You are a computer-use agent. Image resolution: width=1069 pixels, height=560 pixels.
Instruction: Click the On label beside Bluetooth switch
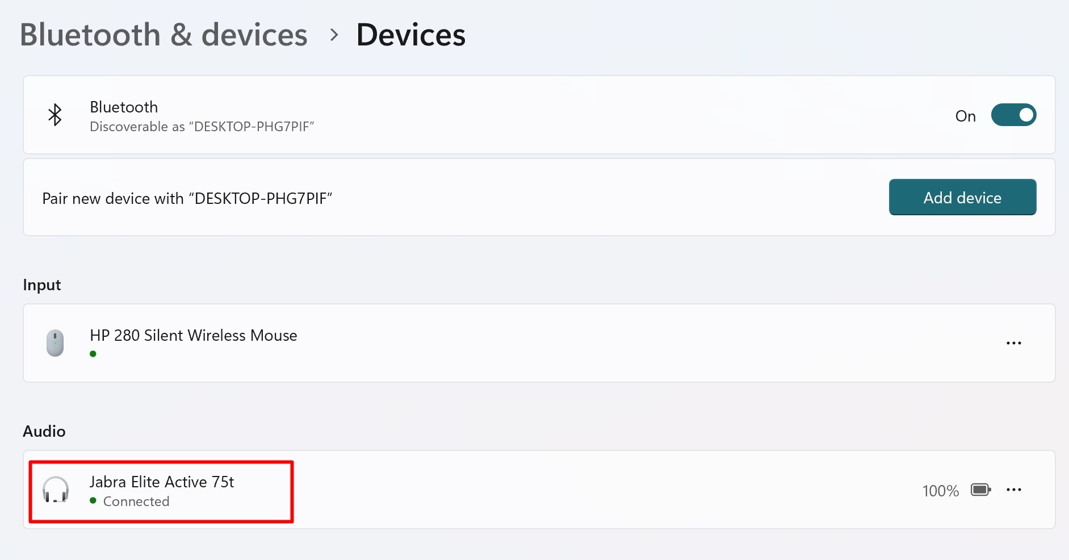pyautogui.click(x=965, y=116)
